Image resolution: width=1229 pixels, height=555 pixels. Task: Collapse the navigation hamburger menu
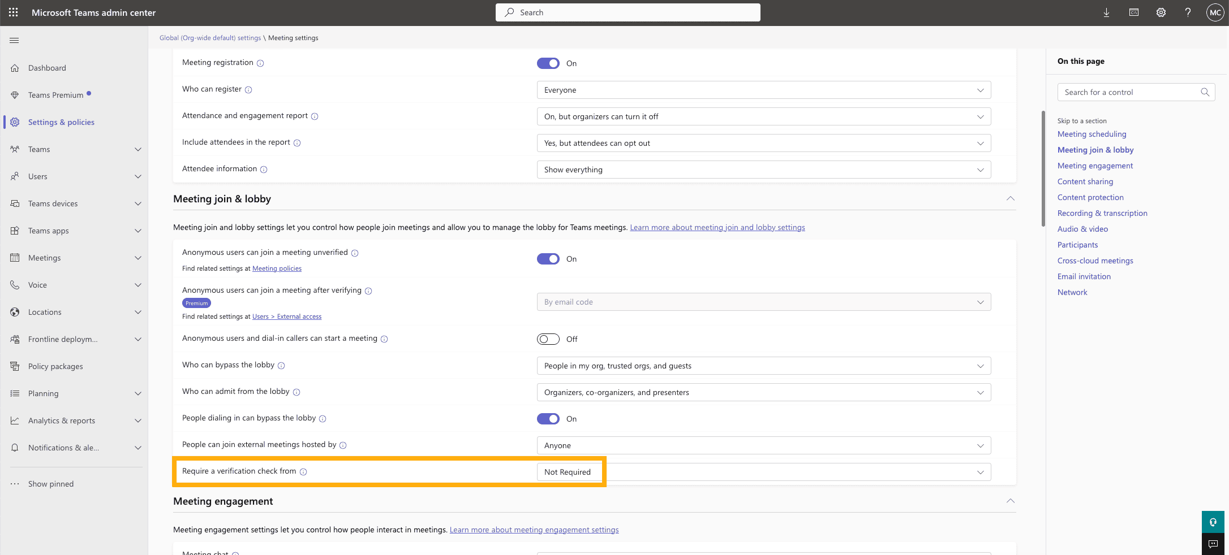[x=15, y=40]
